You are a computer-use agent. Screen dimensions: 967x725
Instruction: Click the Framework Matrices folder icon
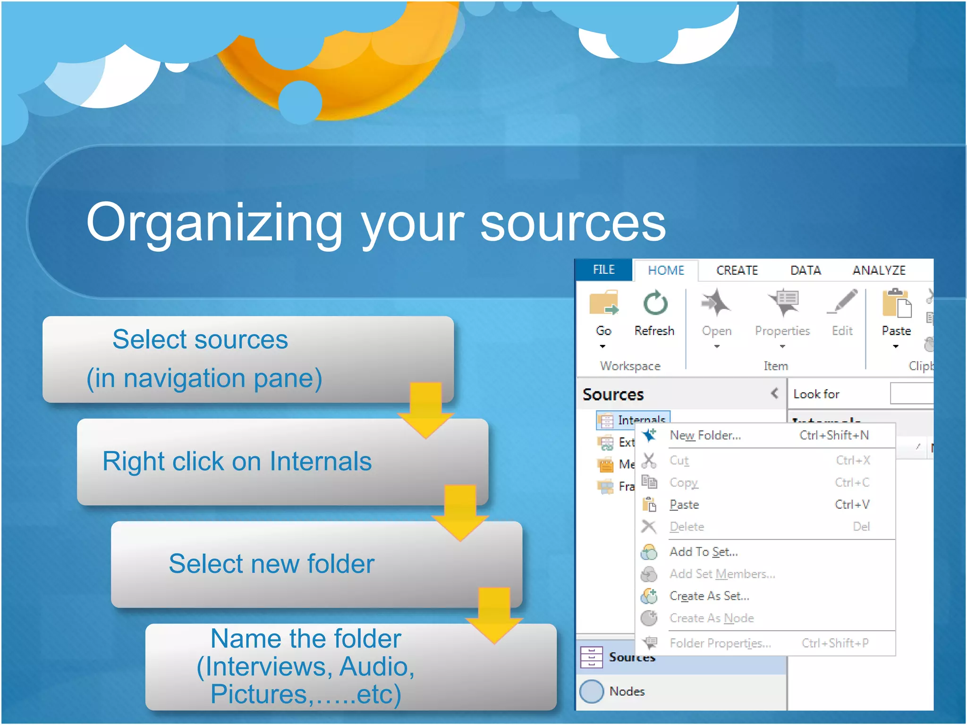coord(606,486)
